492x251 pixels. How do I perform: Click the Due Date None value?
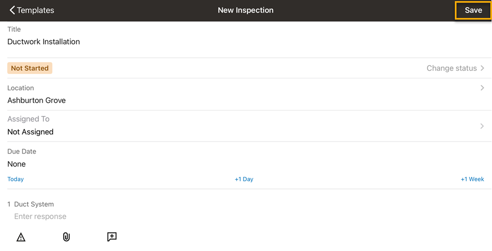point(17,164)
